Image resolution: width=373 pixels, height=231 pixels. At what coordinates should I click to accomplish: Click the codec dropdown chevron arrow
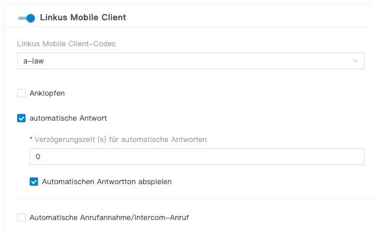click(356, 61)
